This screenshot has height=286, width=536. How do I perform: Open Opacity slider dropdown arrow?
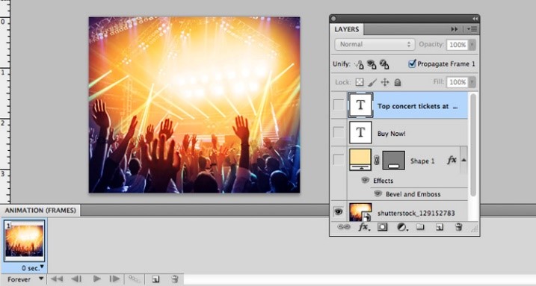pos(472,45)
